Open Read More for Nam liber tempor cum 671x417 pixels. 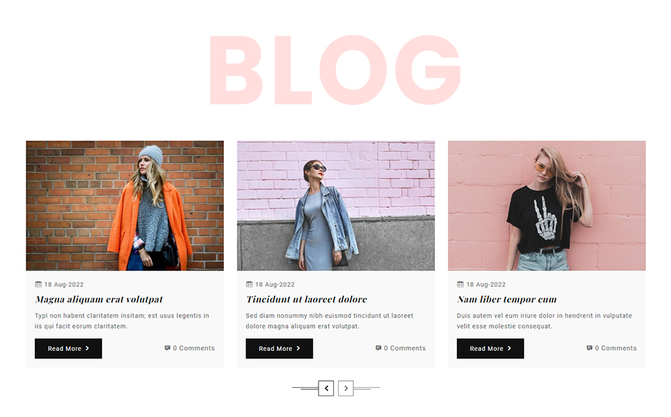pyautogui.click(x=490, y=349)
